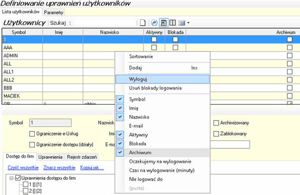This screenshot has width=300, height=195.
Task: Click the new document icon in toolbar
Action: (x=143, y=23)
